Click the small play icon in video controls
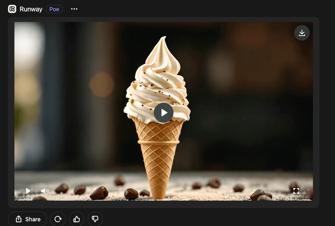 point(28,191)
